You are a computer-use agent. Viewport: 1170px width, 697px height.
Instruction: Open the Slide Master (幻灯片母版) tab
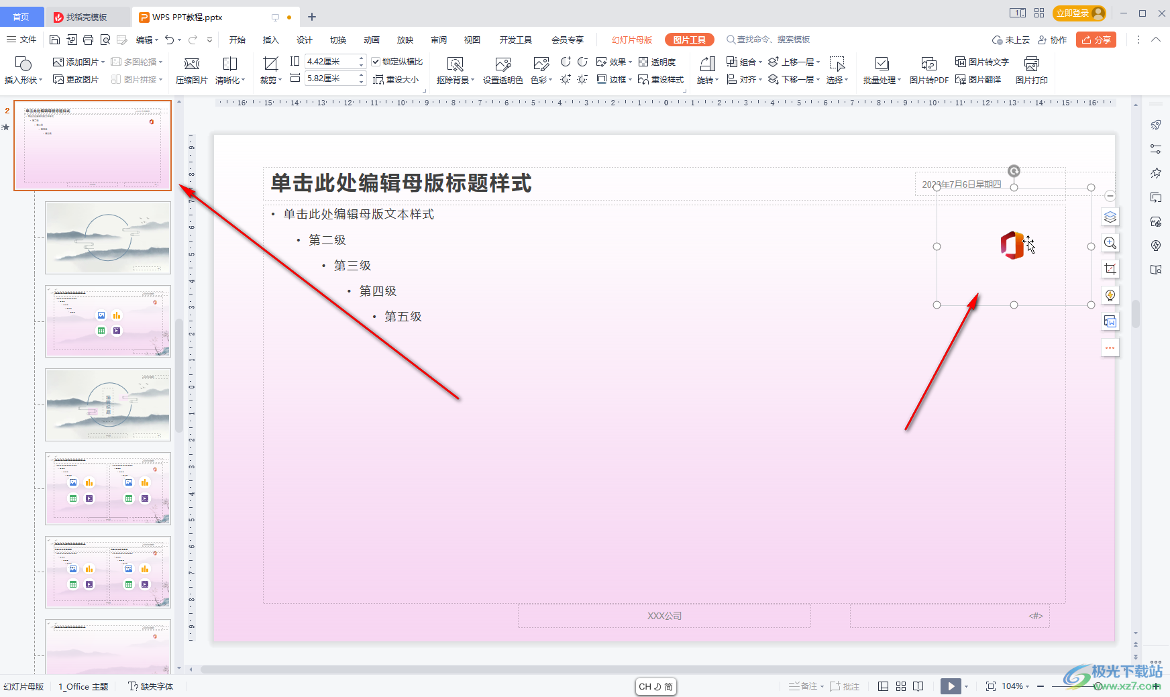click(x=632, y=40)
